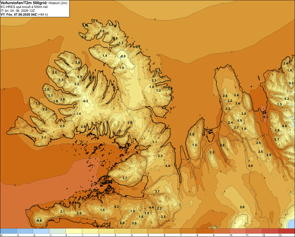Screen dimensions: 295x237
Task: Pick the legend swatch between 9 and 10
Action: click(221, 231)
